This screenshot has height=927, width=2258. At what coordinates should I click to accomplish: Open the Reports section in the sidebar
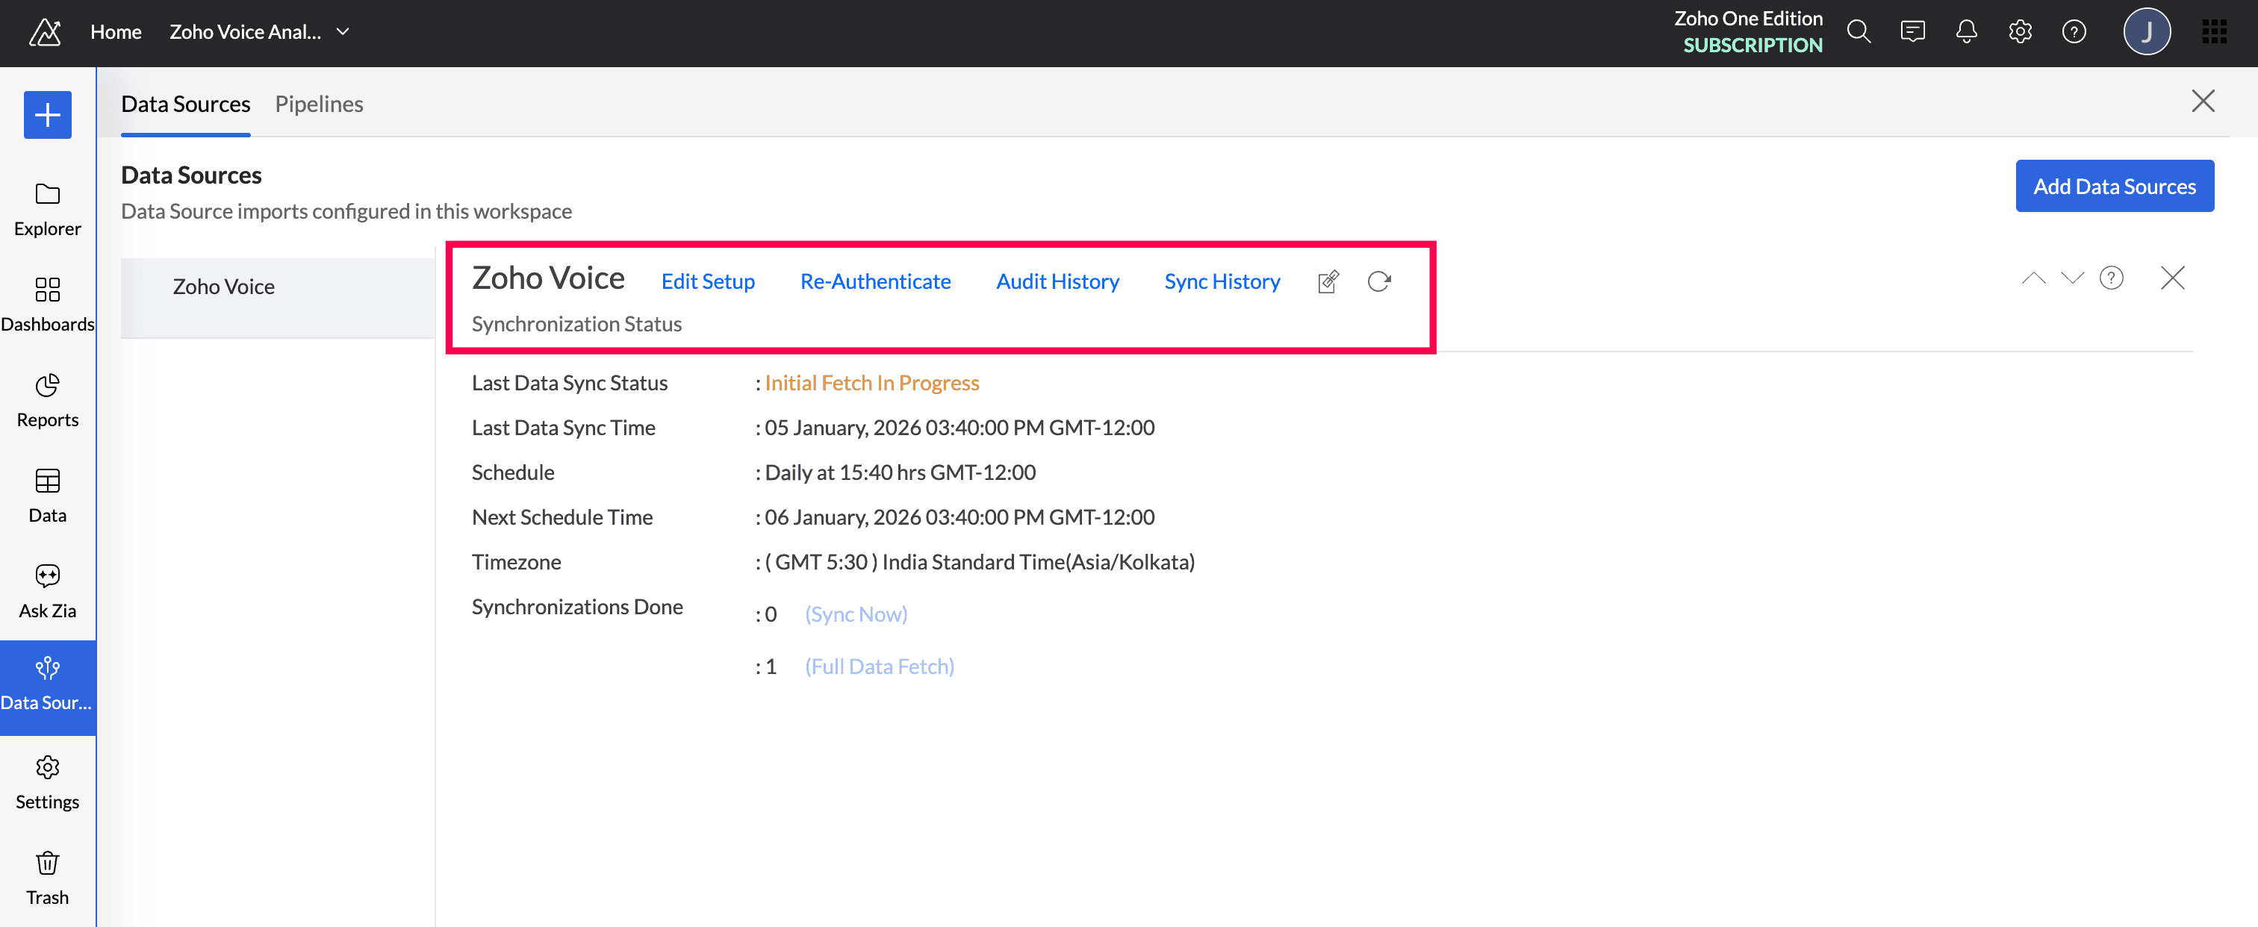[x=47, y=400]
